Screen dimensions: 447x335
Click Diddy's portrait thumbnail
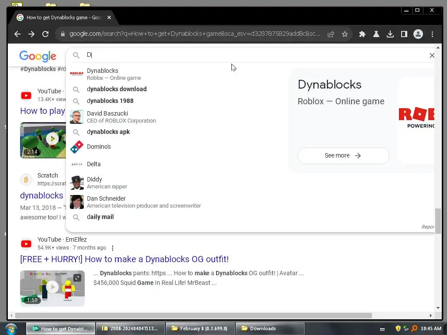[77, 183]
